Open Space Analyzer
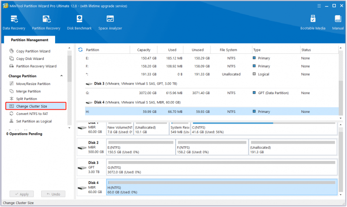 tap(110, 22)
